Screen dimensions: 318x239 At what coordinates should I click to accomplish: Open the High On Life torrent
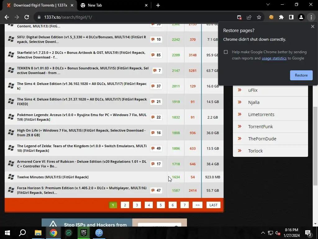click(81, 133)
